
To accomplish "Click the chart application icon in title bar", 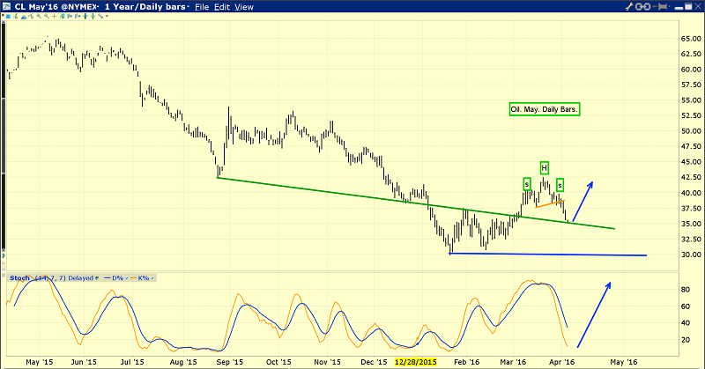I will pos(8,7).
